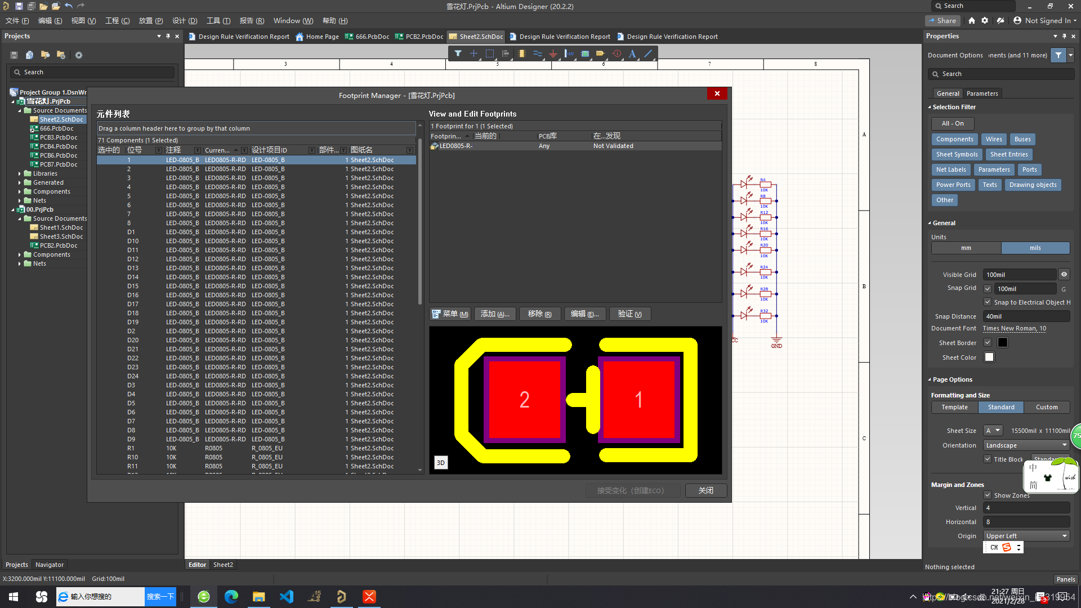This screenshot has height=608, width=1081.
Task: Choose the rectangle selection tool
Action: click(490, 53)
